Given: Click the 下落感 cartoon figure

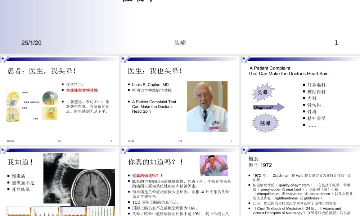Looking at the screenshot, I should coord(49,113).
